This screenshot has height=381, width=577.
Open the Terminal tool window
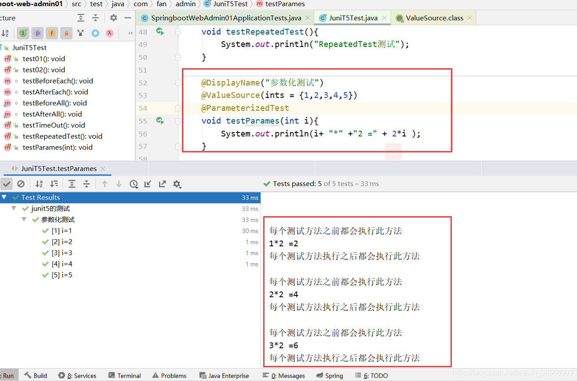tap(125, 376)
